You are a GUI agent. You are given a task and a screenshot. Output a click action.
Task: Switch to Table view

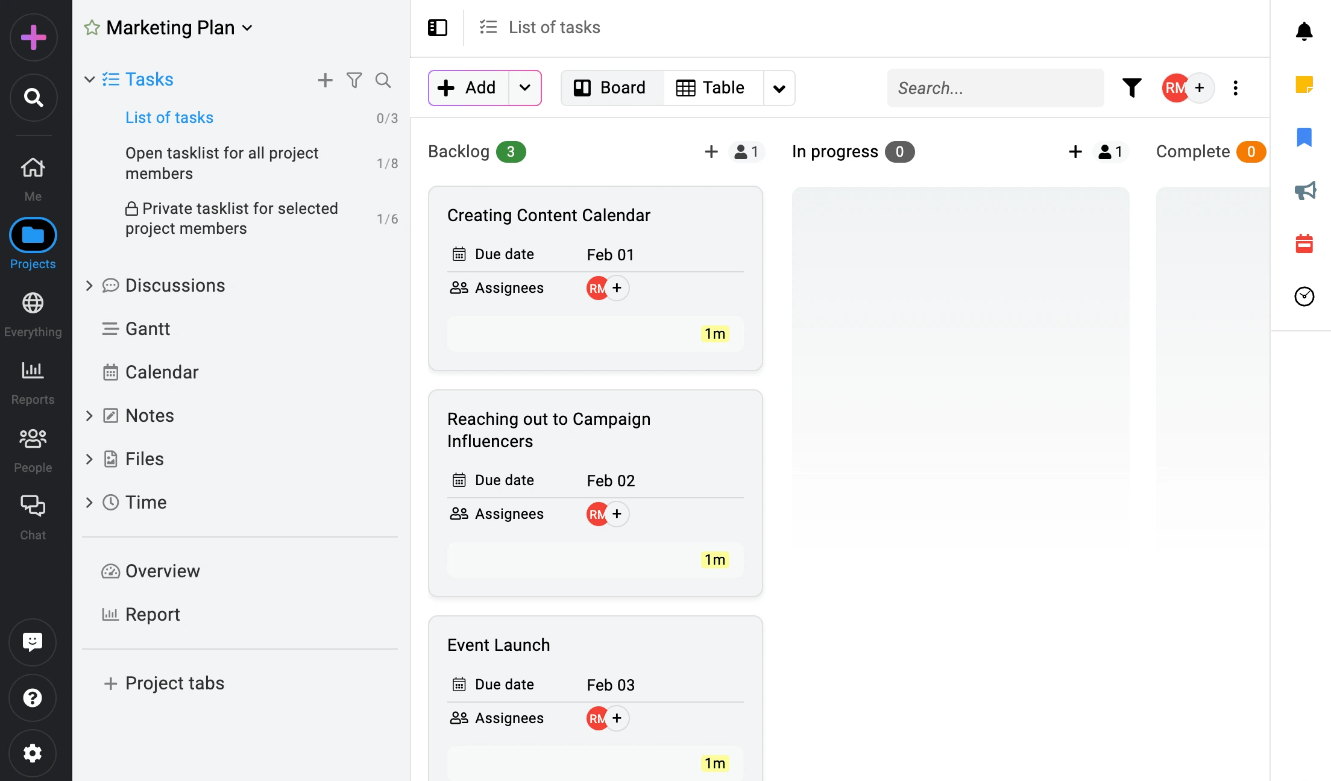[x=714, y=88]
